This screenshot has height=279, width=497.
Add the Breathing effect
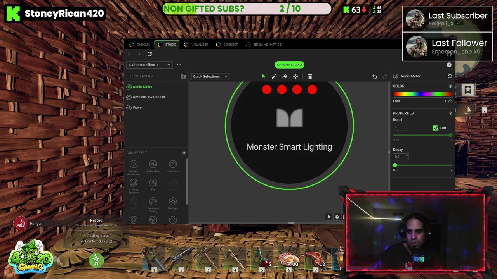(173, 166)
